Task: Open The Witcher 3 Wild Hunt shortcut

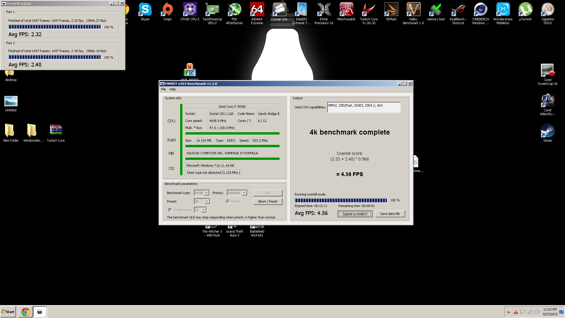Action: 212,231
